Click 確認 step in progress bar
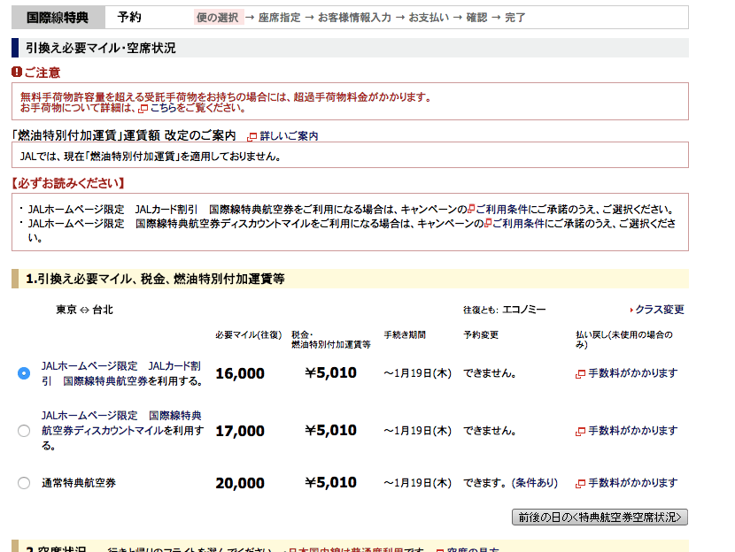 (476, 18)
